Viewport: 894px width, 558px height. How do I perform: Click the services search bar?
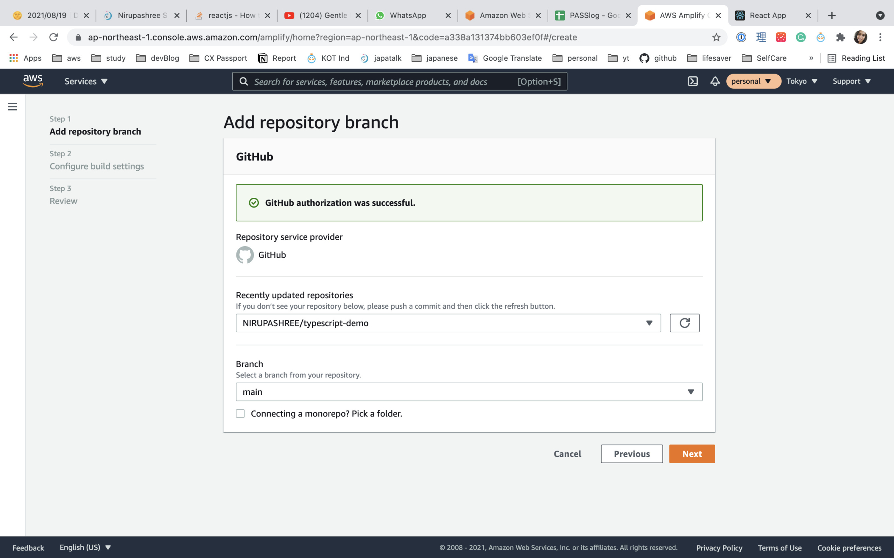pyautogui.click(x=399, y=81)
